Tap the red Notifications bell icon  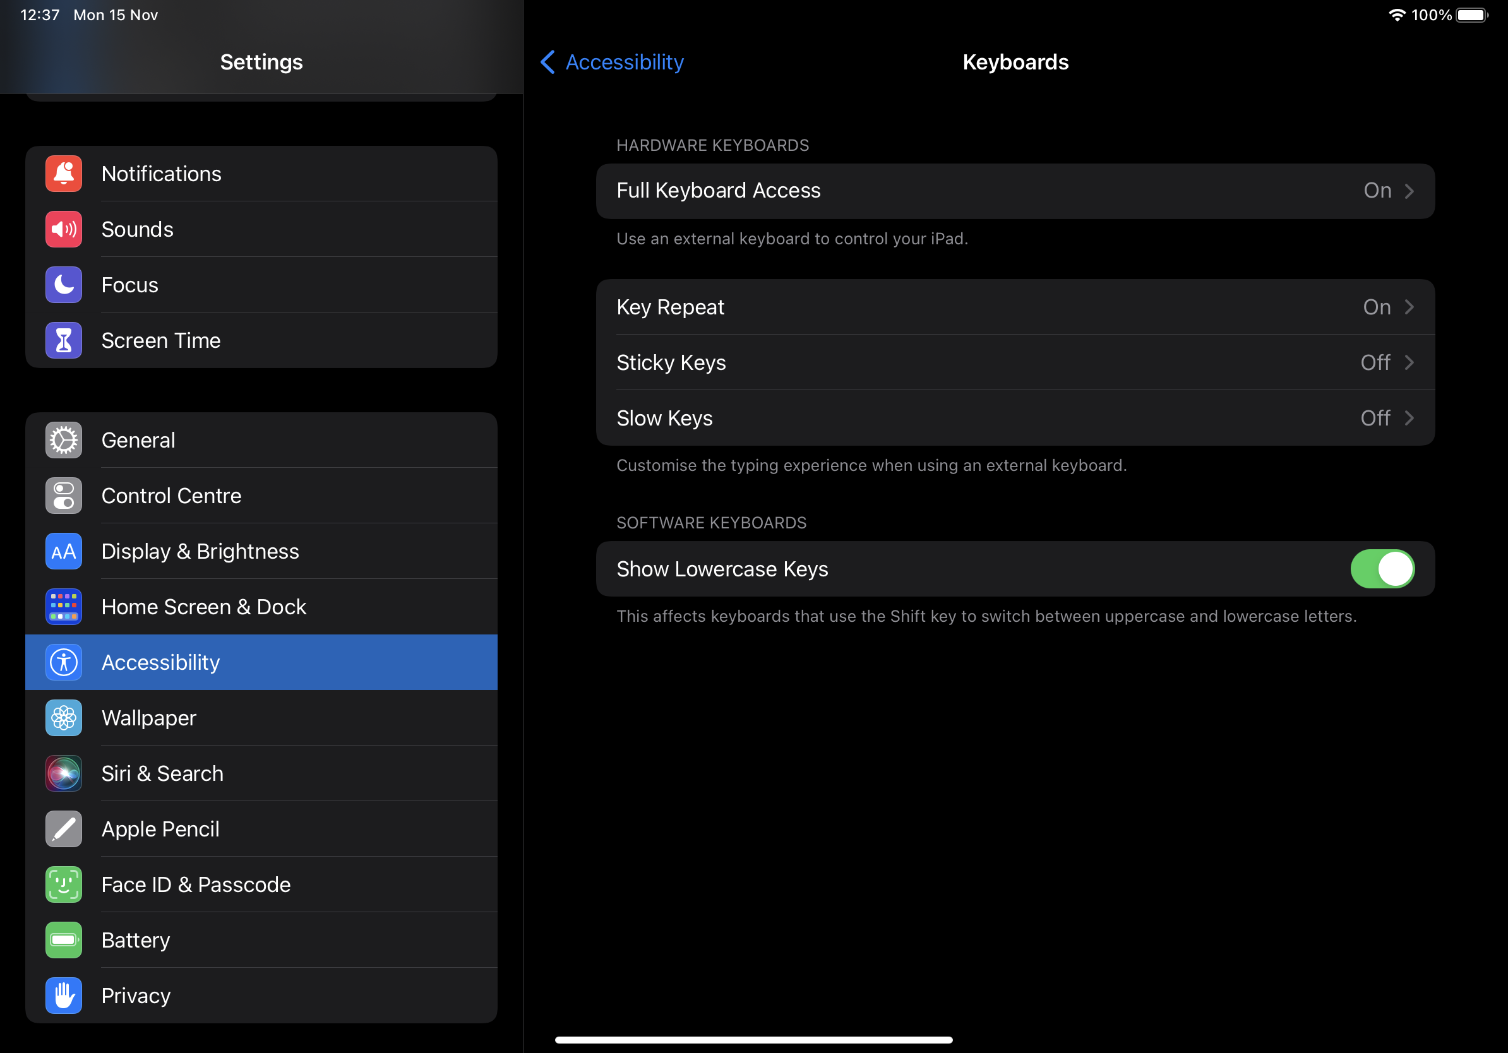tap(64, 174)
